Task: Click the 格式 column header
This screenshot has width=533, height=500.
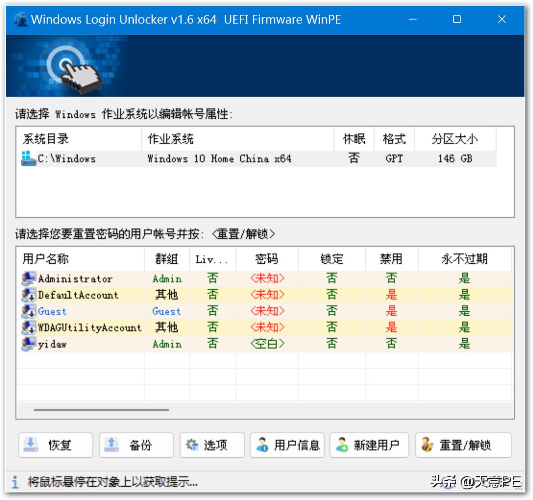Action: tap(394, 139)
